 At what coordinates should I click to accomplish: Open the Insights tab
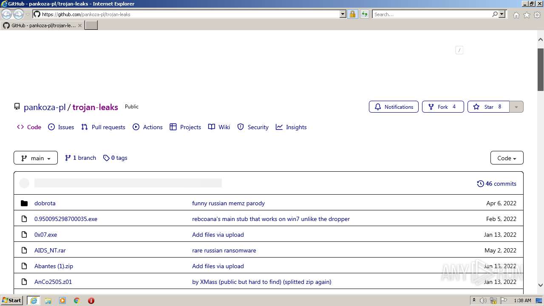point(291,127)
